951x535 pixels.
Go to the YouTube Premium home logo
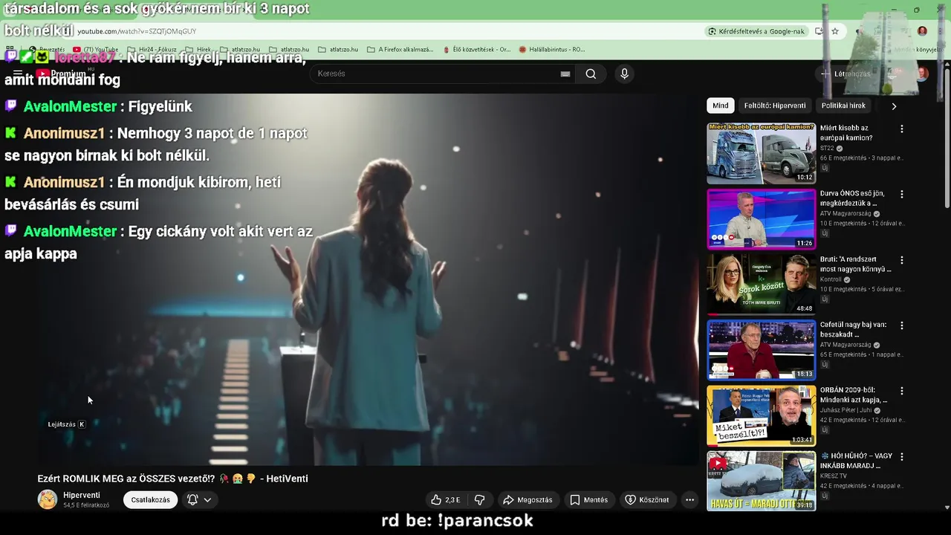(x=63, y=74)
